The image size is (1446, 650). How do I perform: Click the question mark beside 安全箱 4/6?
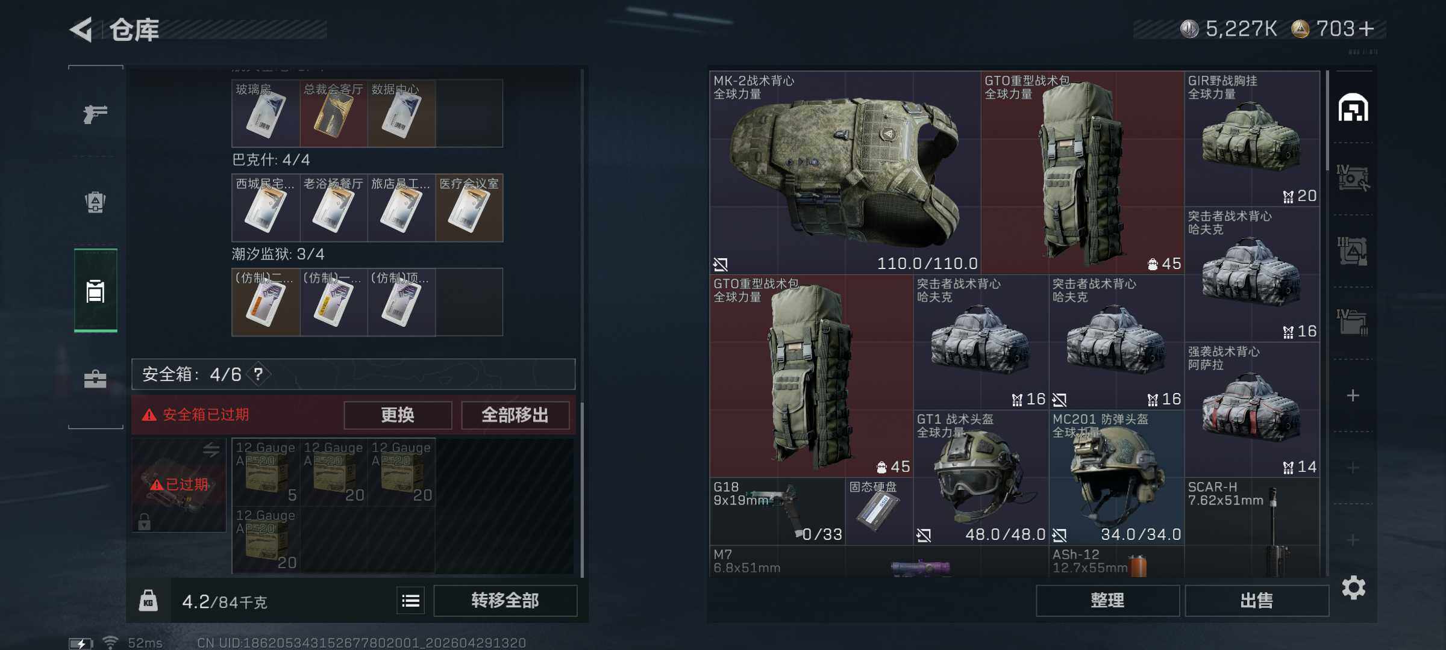click(x=258, y=374)
